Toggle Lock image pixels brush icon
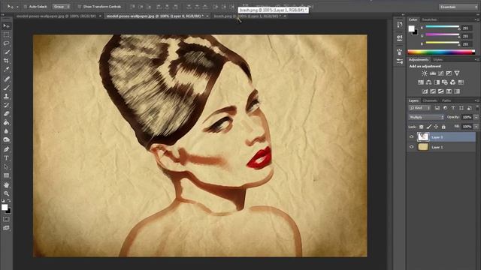This screenshot has height=270, width=481. click(x=429, y=127)
